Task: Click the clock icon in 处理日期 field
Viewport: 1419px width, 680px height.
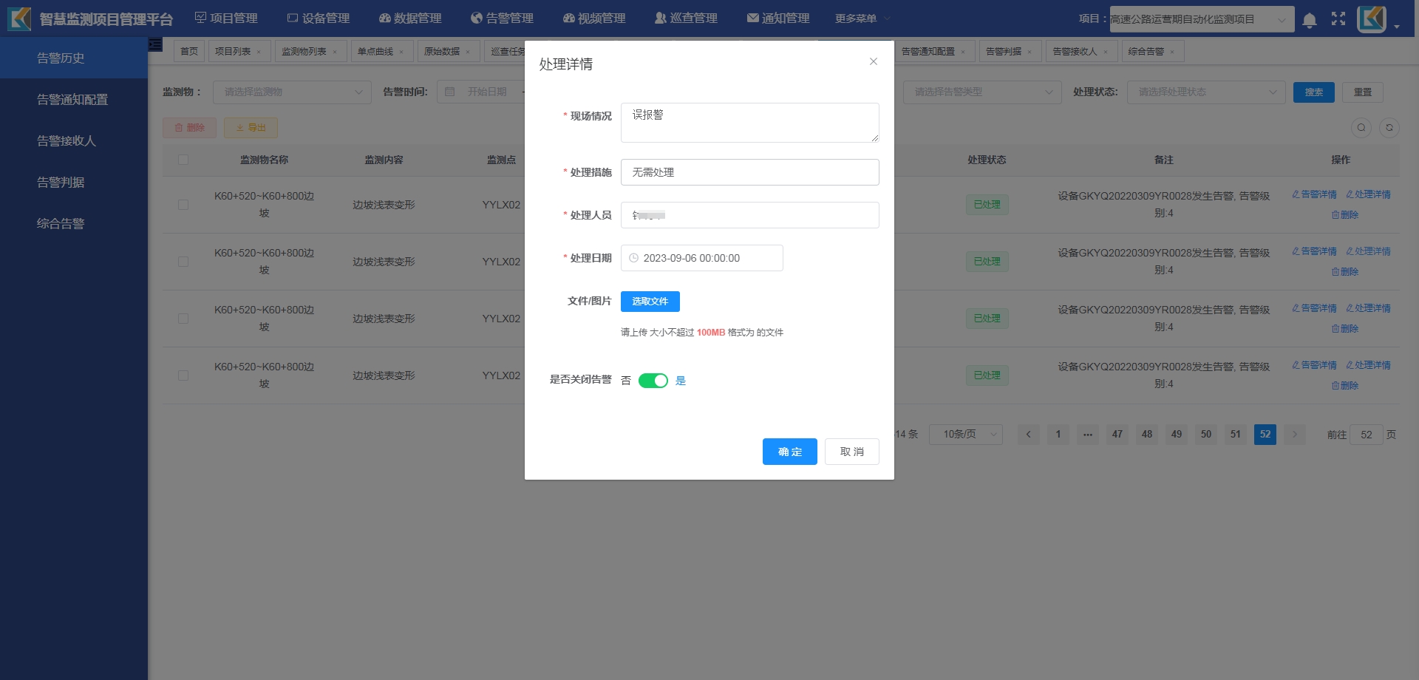Action: coord(633,258)
